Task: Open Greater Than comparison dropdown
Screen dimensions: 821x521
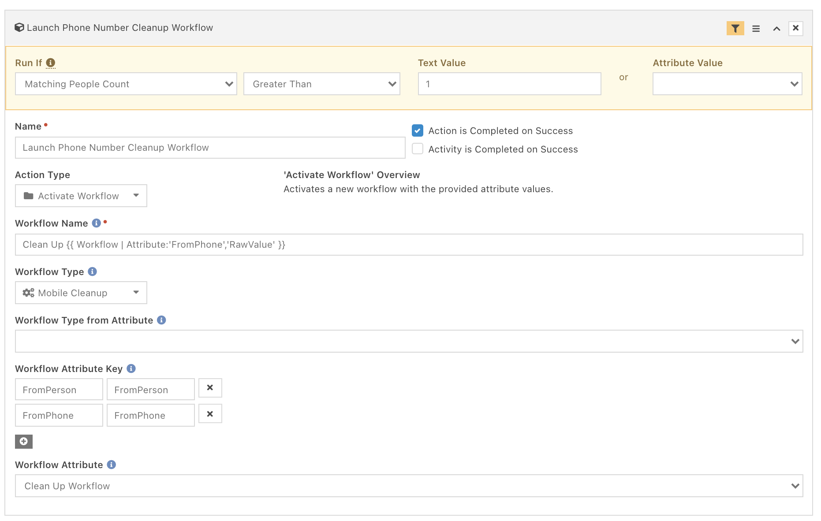Action: click(x=322, y=84)
